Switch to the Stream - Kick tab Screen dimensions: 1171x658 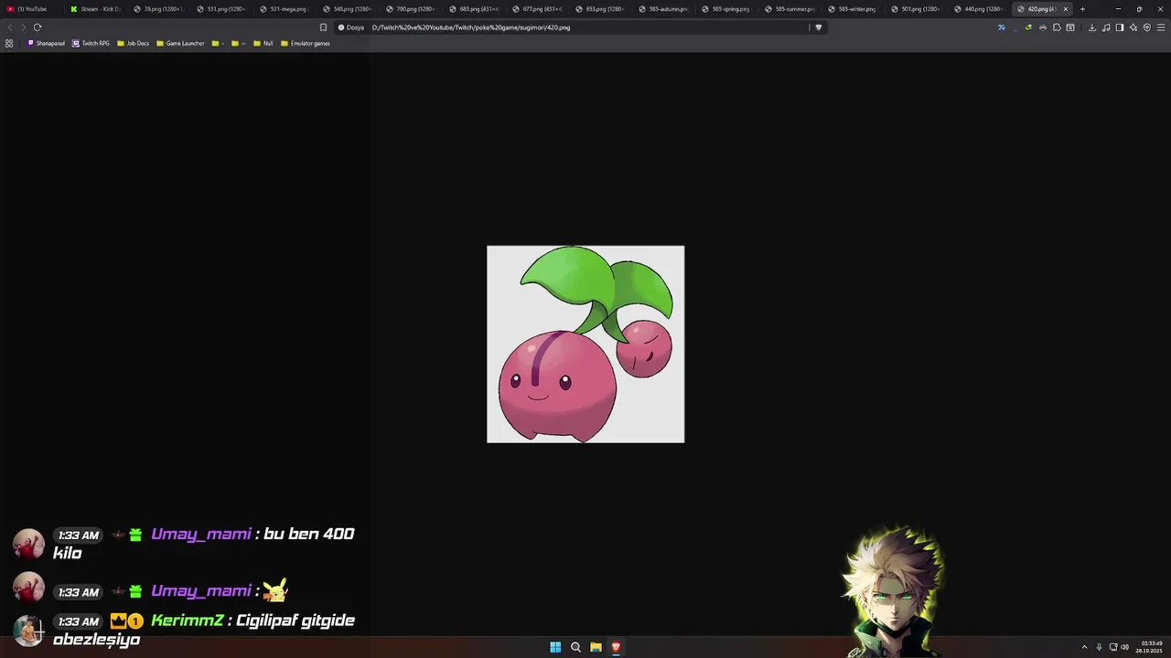(95, 9)
